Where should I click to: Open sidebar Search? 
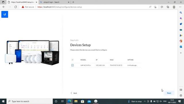[181, 13]
